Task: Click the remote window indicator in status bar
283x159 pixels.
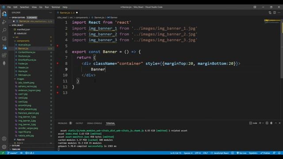Action: click(3, 153)
